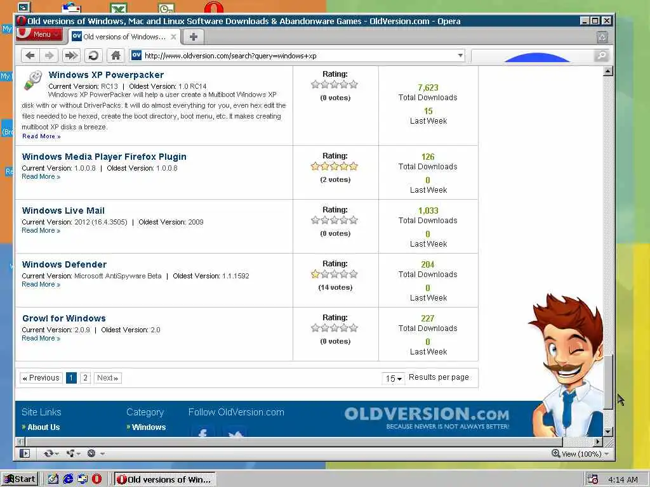Open the Windows category footer link
Image resolution: width=650 pixels, height=487 pixels.
point(149,427)
